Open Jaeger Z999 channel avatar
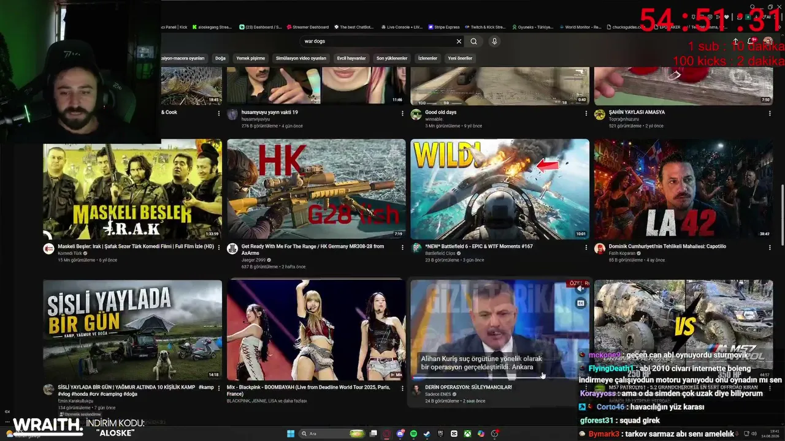 point(232,249)
